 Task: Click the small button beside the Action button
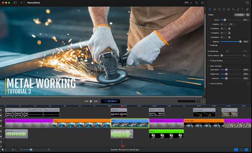248,15
